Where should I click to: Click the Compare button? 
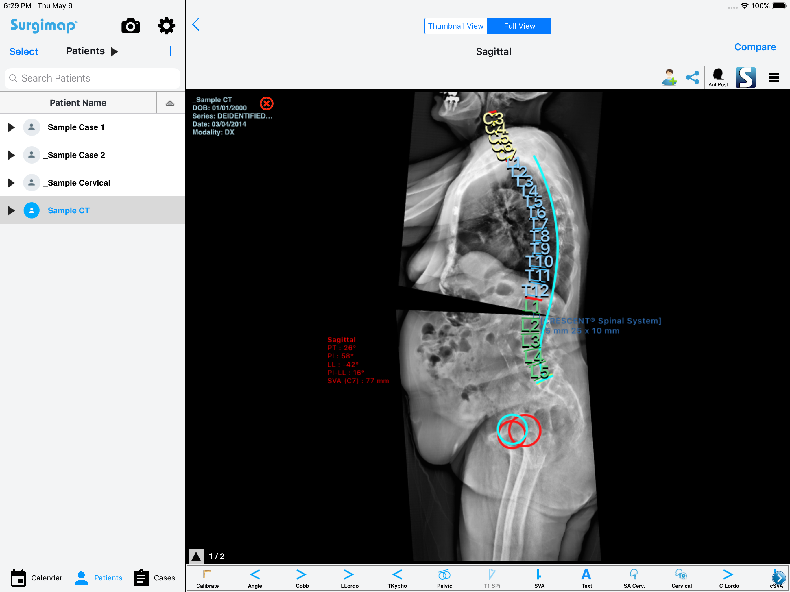click(755, 47)
